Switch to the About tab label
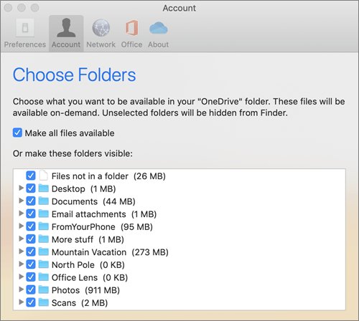359x321 pixels. [158, 44]
